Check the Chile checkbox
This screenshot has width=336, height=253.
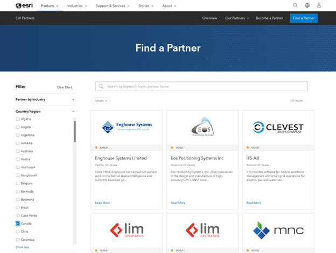coord(18,231)
